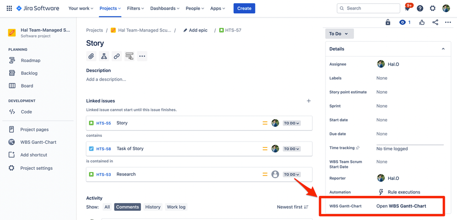The height and width of the screenshot is (220, 457).
Task: Show All activity tab
Action: click(107, 207)
